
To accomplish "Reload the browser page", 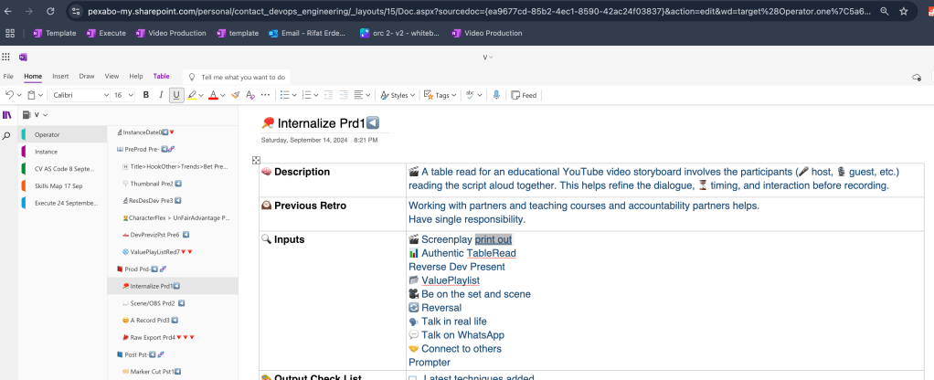I will (50, 11).
